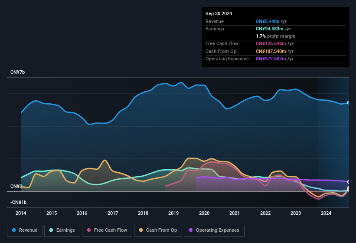Image resolution: width=356 pixels, height=243 pixels.
Task: Click the CN¥5.448b revenue value
Action: click(x=268, y=21)
